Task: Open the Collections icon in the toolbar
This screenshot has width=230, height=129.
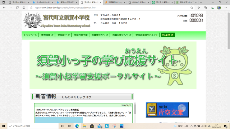Action: [x=205, y=8]
